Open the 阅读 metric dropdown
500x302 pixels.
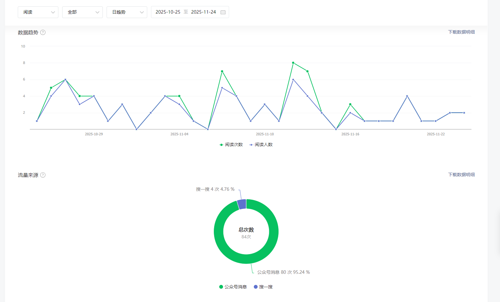pos(38,12)
